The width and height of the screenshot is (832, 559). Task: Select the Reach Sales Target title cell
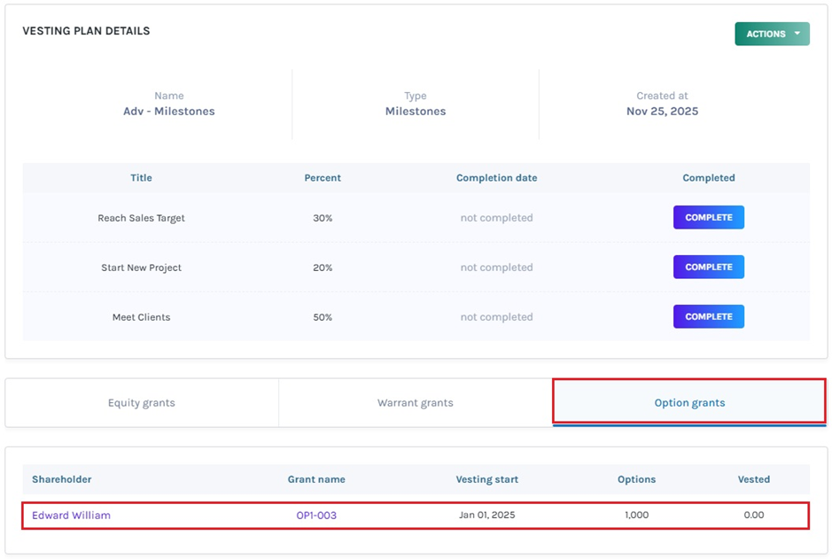(x=141, y=218)
